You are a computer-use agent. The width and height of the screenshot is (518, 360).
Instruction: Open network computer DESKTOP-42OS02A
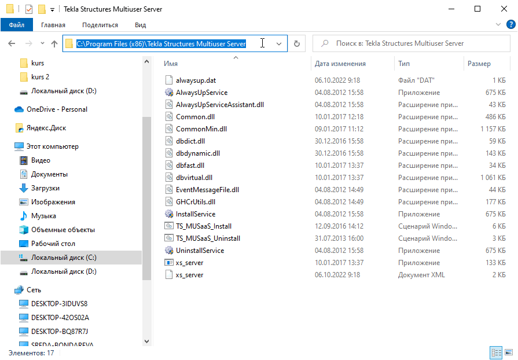(x=60, y=318)
